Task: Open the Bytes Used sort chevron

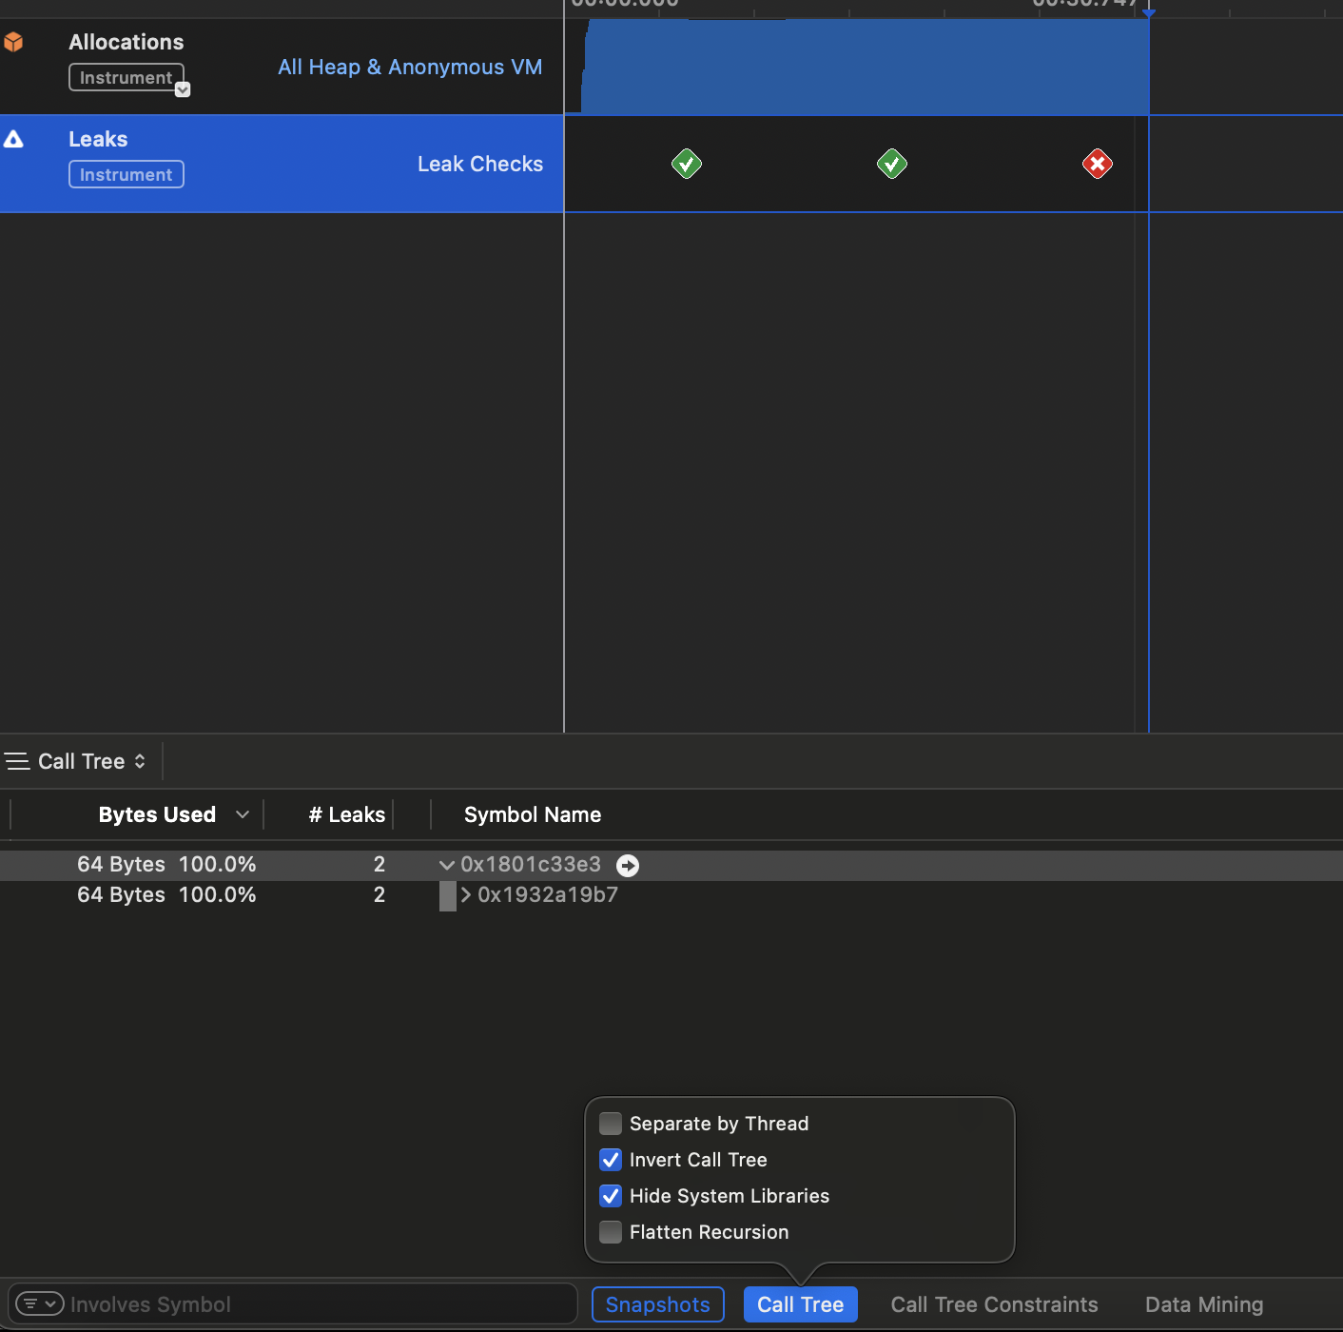Action: [243, 814]
